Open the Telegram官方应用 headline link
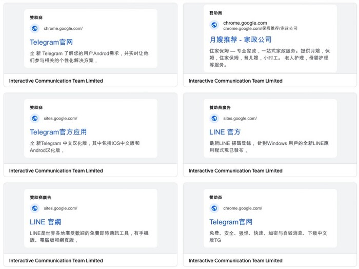359x269 pixels. point(58,132)
